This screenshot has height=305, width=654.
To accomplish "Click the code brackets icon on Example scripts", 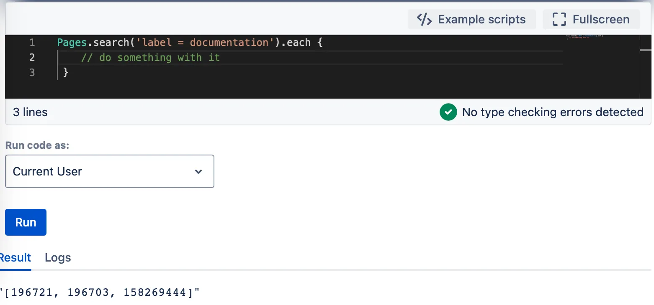I will coord(424,19).
